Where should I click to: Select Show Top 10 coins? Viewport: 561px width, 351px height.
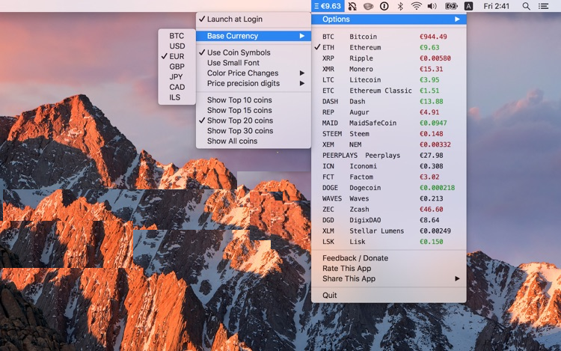coord(254,100)
